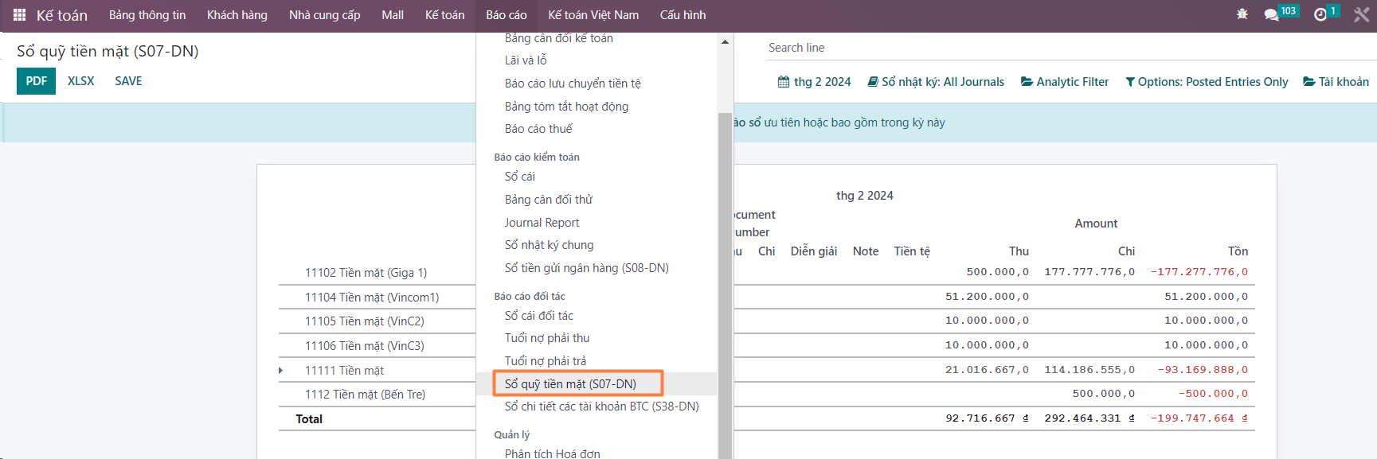Open Nhà cung cấp menu
The height and width of the screenshot is (459, 1377).
pyautogui.click(x=324, y=15)
